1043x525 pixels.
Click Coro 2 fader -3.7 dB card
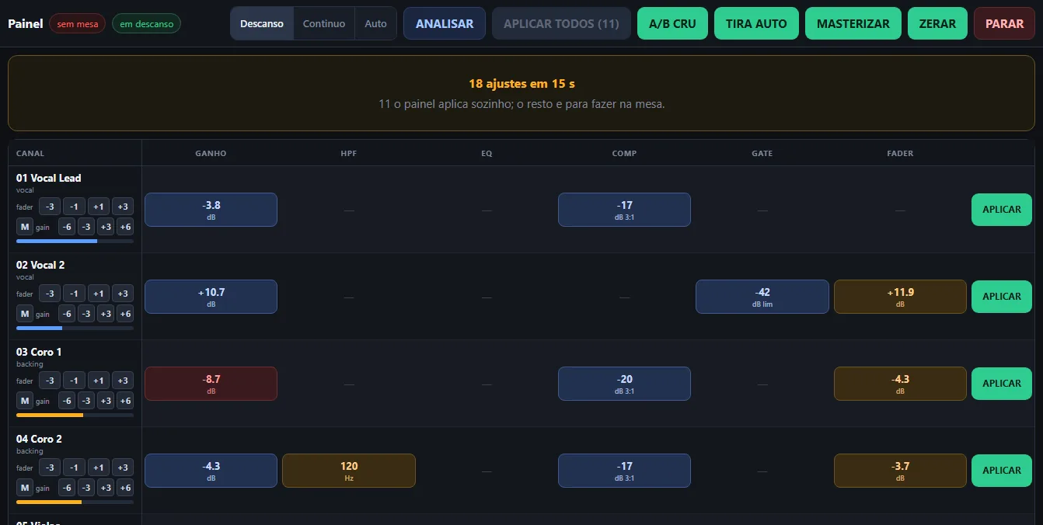(900, 471)
